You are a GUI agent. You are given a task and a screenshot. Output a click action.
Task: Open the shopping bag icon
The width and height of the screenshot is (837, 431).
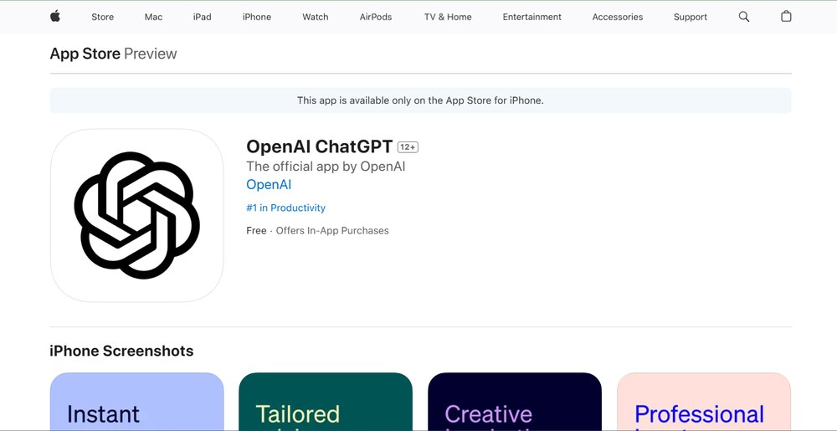(x=786, y=17)
